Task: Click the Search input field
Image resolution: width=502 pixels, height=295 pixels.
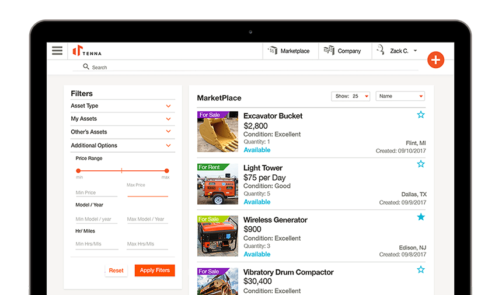Action: click(x=245, y=67)
